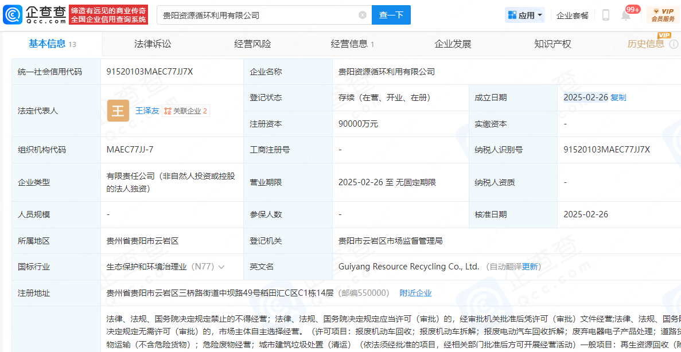681x352 pixels.
Task: Select taxpayer ID value in 纳税人识别号 row
Action: pos(606,150)
